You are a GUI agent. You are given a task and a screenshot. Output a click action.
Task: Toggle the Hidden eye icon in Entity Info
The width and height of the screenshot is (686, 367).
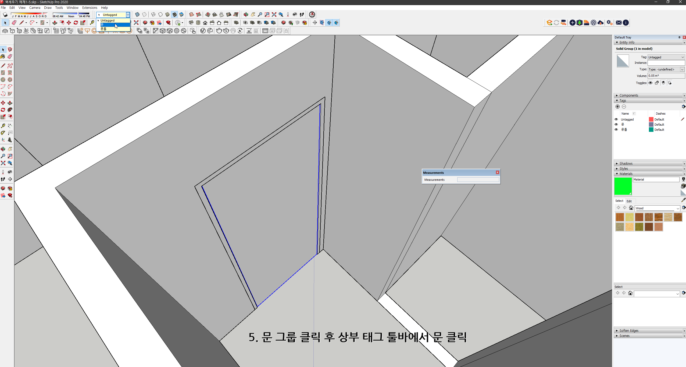(650, 83)
